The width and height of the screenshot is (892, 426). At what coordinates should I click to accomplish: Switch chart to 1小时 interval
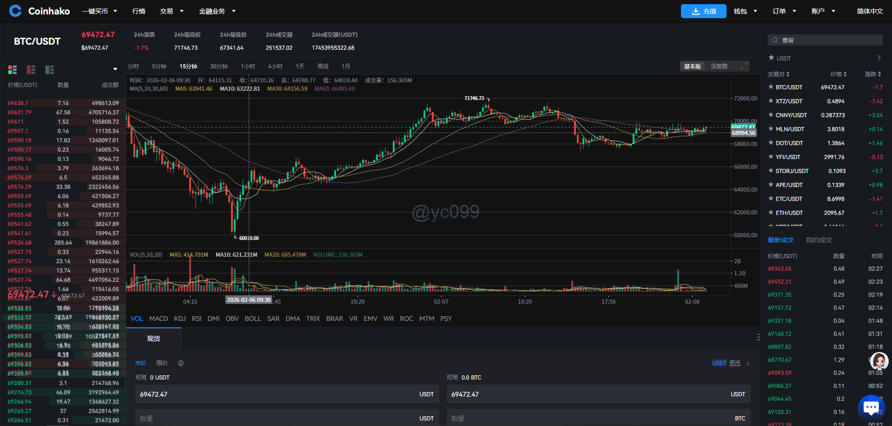(248, 67)
